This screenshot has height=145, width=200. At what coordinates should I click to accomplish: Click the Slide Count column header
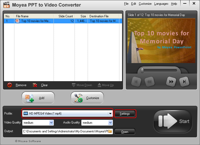[x=64, y=16]
